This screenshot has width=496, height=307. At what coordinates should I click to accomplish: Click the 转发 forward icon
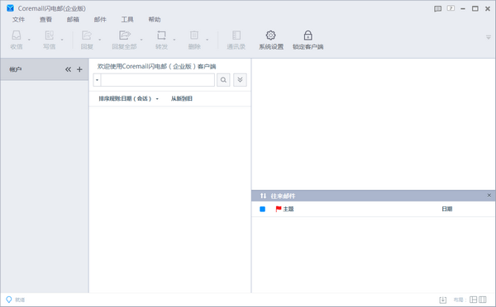162,35
